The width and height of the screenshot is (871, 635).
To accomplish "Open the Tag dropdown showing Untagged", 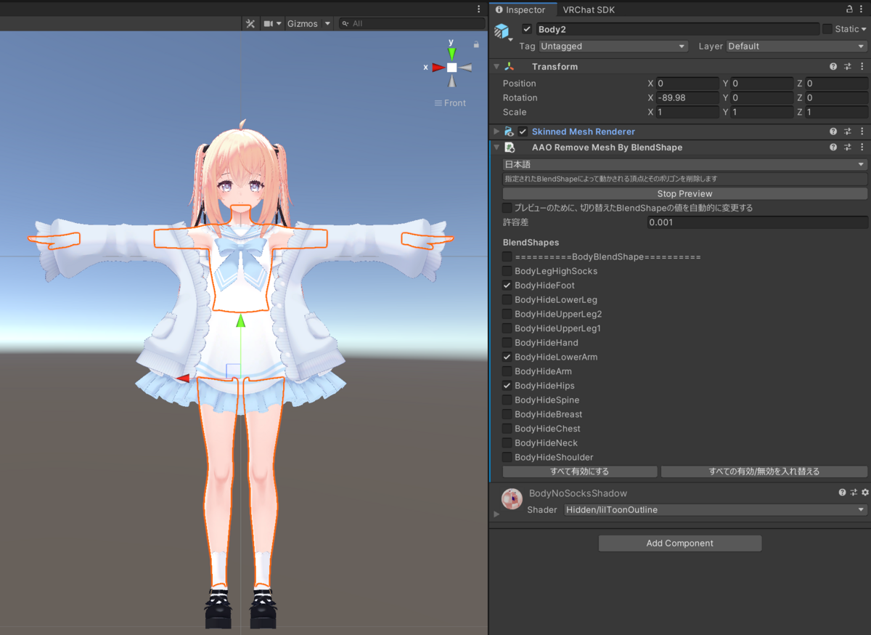I will pyautogui.click(x=613, y=46).
